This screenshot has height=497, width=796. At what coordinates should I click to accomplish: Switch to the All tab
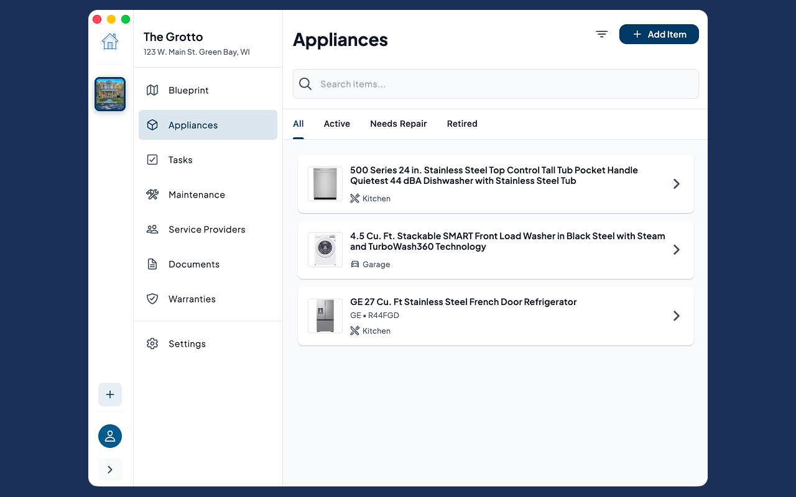click(x=298, y=124)
